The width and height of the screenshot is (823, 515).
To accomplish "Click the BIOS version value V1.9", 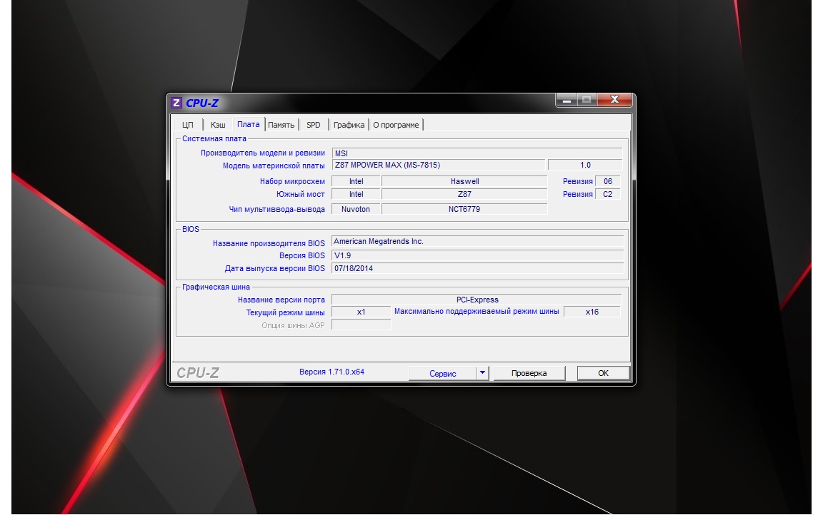I will [x=478, y=255].
